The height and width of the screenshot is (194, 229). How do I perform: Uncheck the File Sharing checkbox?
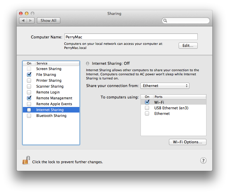[x=29, y=74]
